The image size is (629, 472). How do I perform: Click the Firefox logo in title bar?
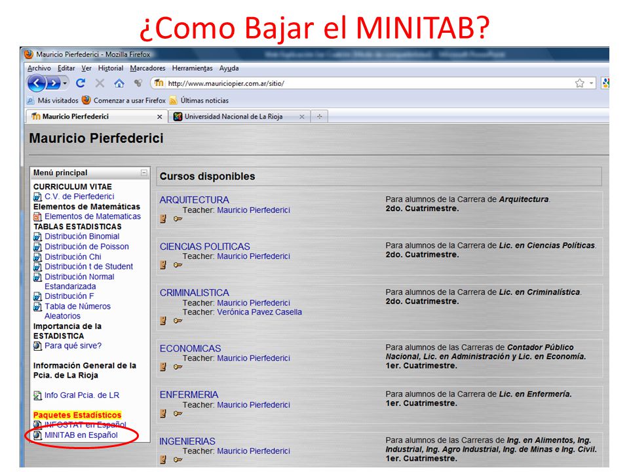pos(28,54)
